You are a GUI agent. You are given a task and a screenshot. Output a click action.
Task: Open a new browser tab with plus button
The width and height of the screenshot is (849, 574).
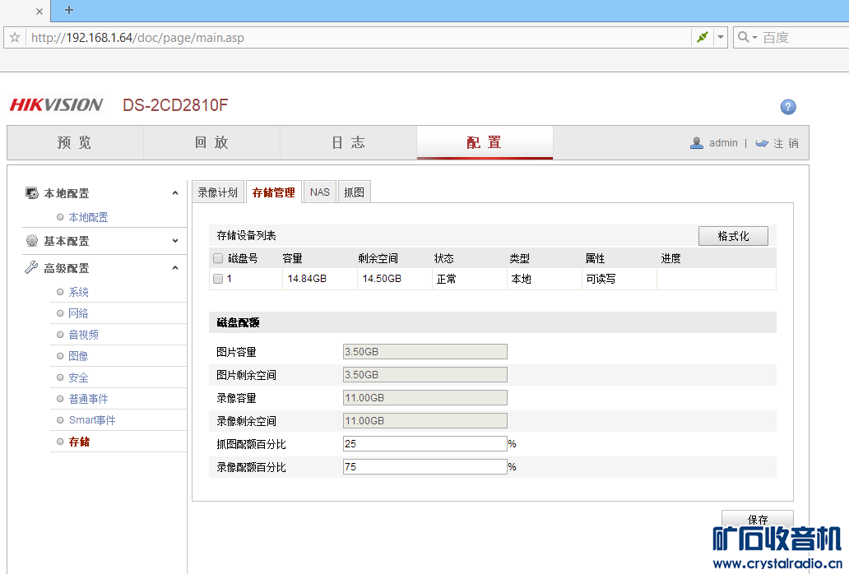(69, 10)
